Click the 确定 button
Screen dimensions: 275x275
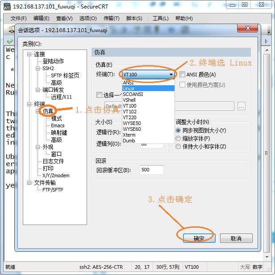click(199, 238)
